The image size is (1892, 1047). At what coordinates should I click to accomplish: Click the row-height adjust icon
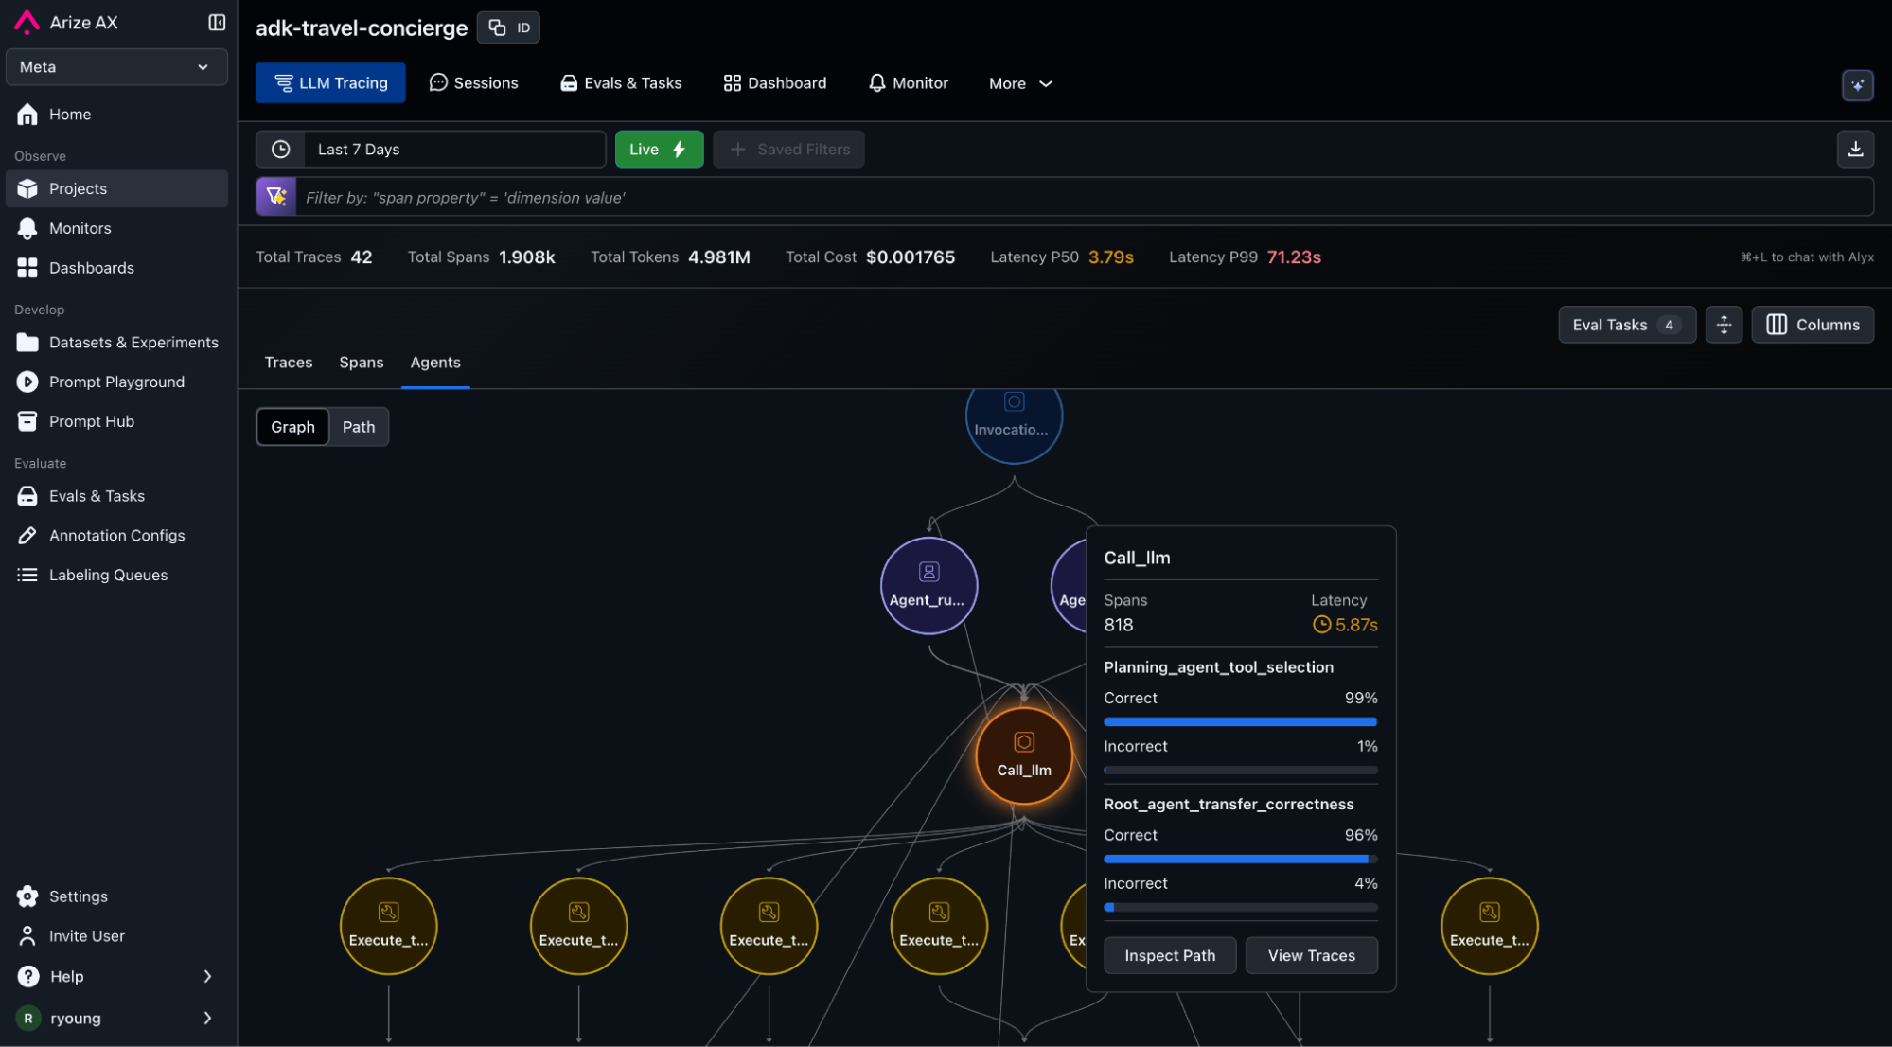point(1724,325)
